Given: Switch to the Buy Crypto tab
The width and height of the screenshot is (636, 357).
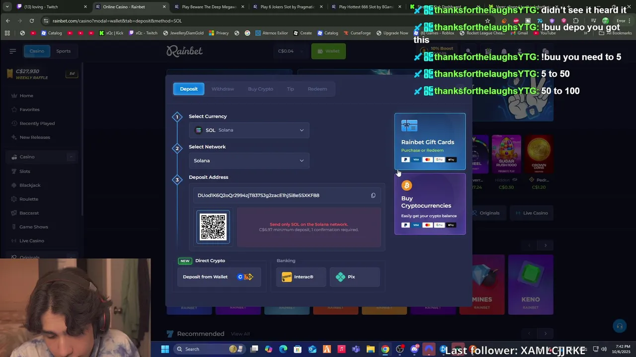Looking at the screenshot, I should tap(260, 89).
